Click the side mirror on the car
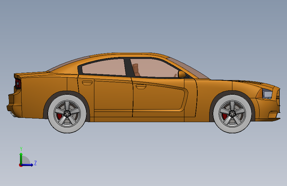 coord(182,74)
